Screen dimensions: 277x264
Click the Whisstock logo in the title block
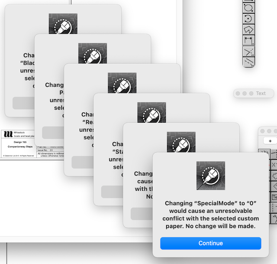(x=8, y=134)
